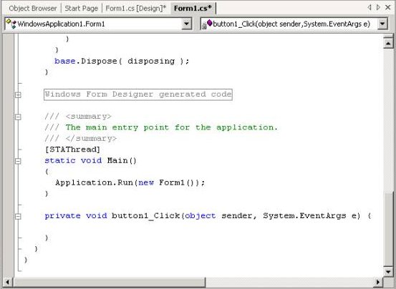Switch to Form1.cs [Design] tab

(136, 8)
